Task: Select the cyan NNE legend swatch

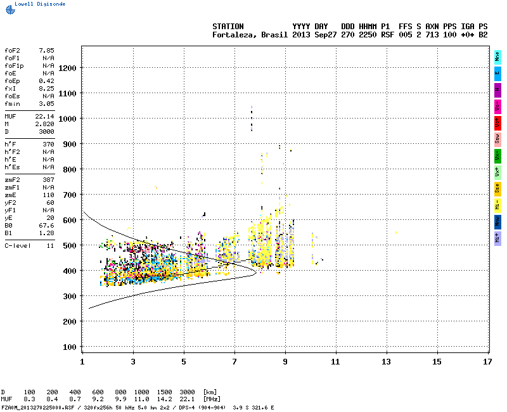Action: click(x=497, y=56)
